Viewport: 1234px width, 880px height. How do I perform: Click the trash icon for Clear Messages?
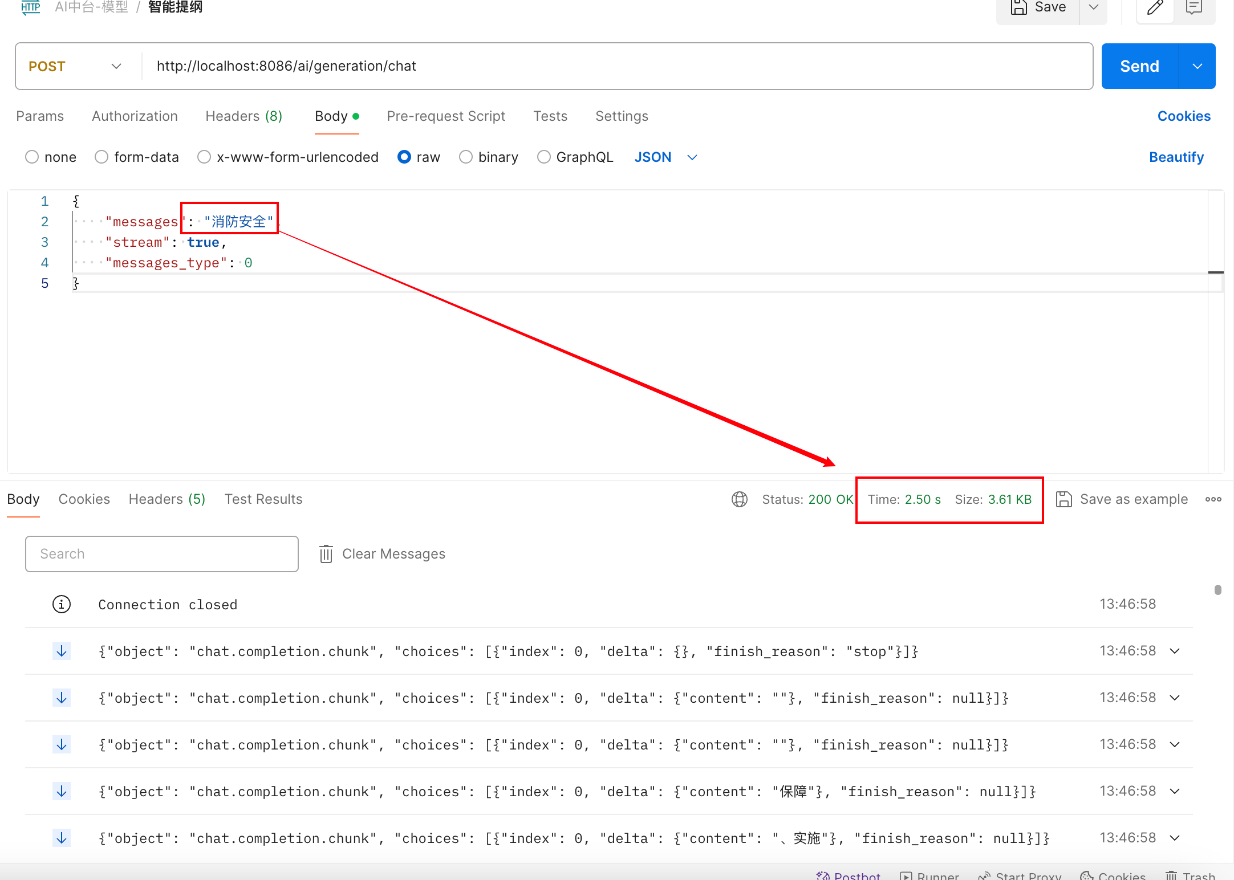pyautogui.click(x=326, y=554)
